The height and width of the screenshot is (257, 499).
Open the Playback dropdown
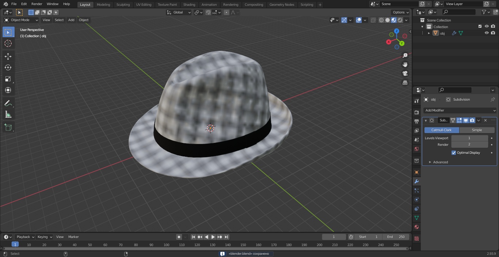point(25,237)
